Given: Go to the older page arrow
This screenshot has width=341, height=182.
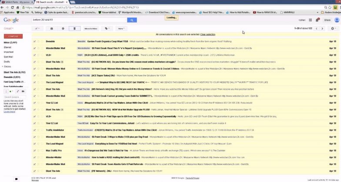Looking at the screenshot, I should pyautogui.click(x=322, y=29).
